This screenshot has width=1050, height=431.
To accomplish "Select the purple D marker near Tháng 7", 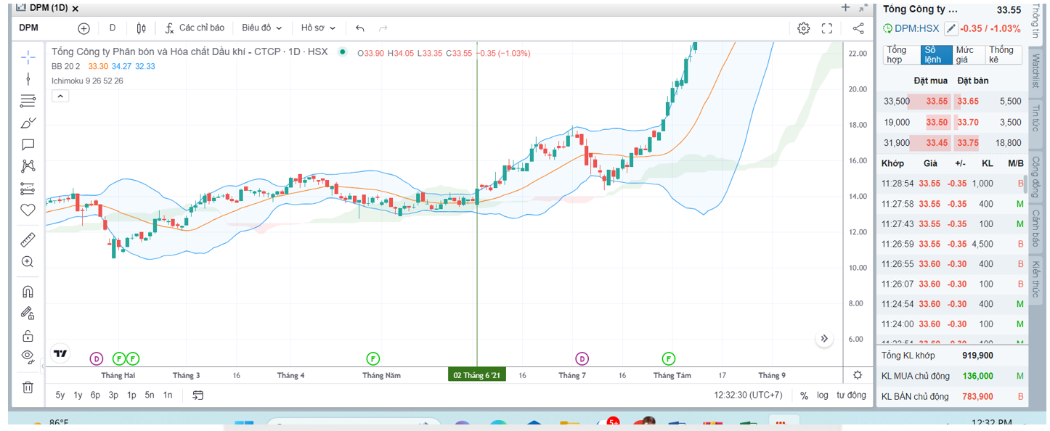I will [582, 358].
